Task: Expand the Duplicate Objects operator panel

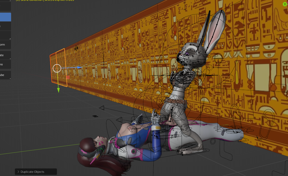Action: pos(36,172)
